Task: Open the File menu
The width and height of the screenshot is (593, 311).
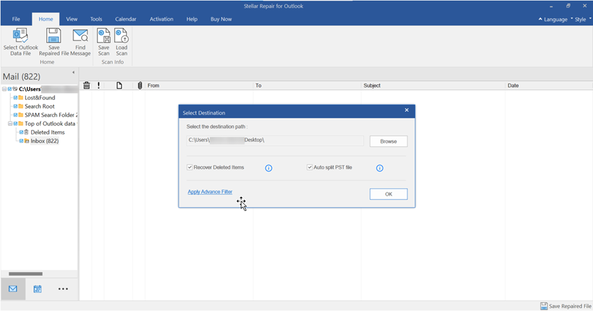Action: click(16, 19)
